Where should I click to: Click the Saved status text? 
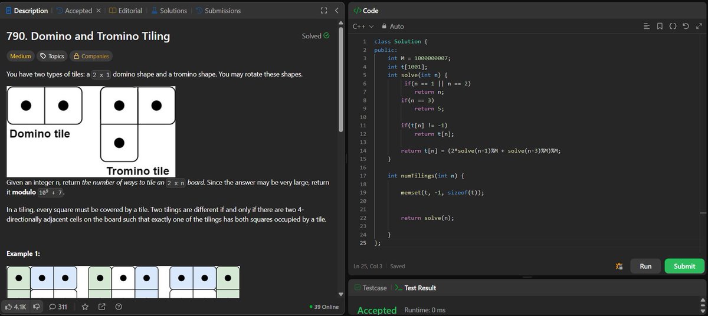click(398, 266)
